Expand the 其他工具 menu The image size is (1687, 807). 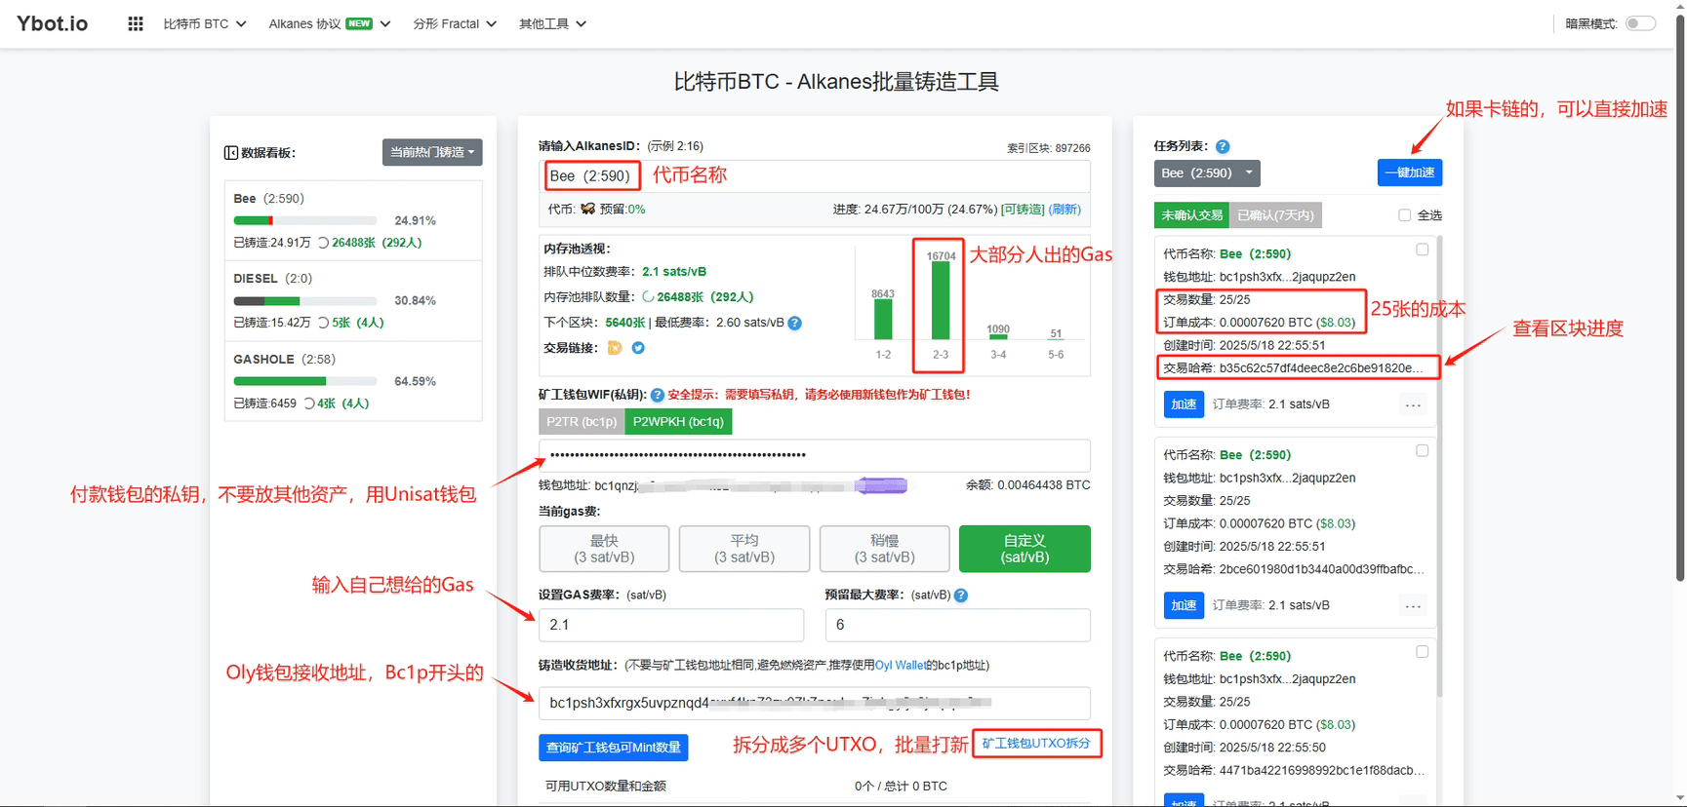(552, 23)
